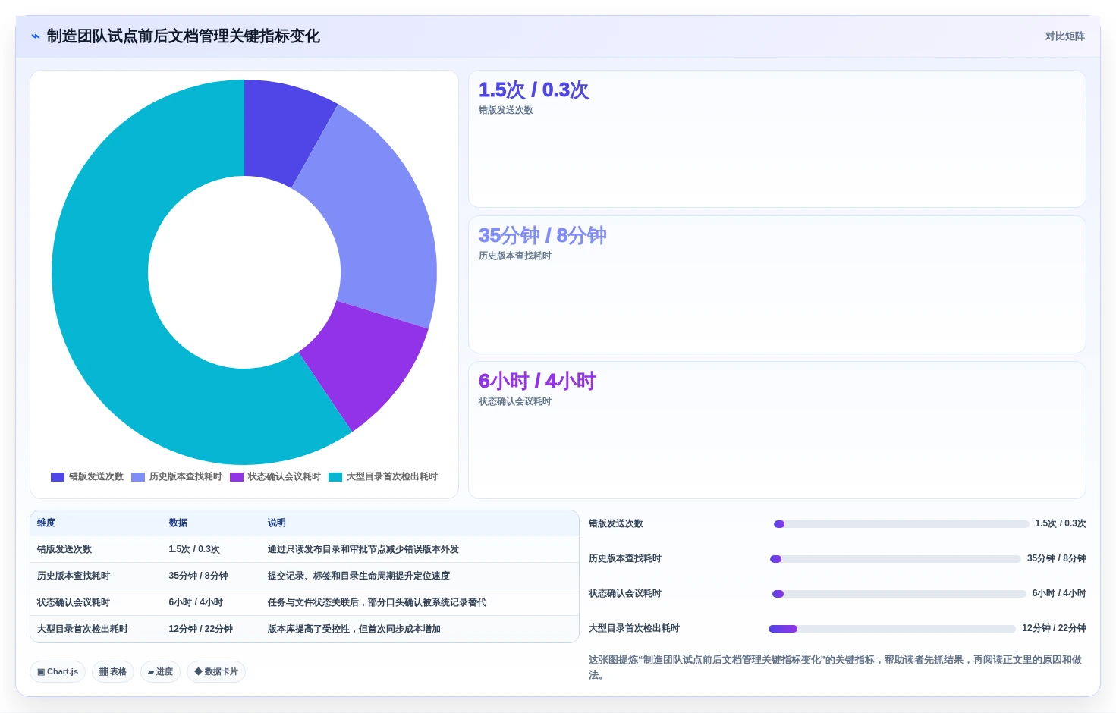1116x713 pixels.
Task: Click the lightning icon beside the title
Action: point(35,36)
